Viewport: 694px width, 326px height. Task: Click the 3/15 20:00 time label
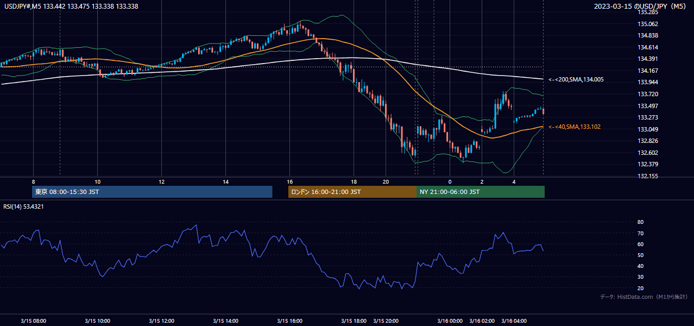click(x=386, y=321)
